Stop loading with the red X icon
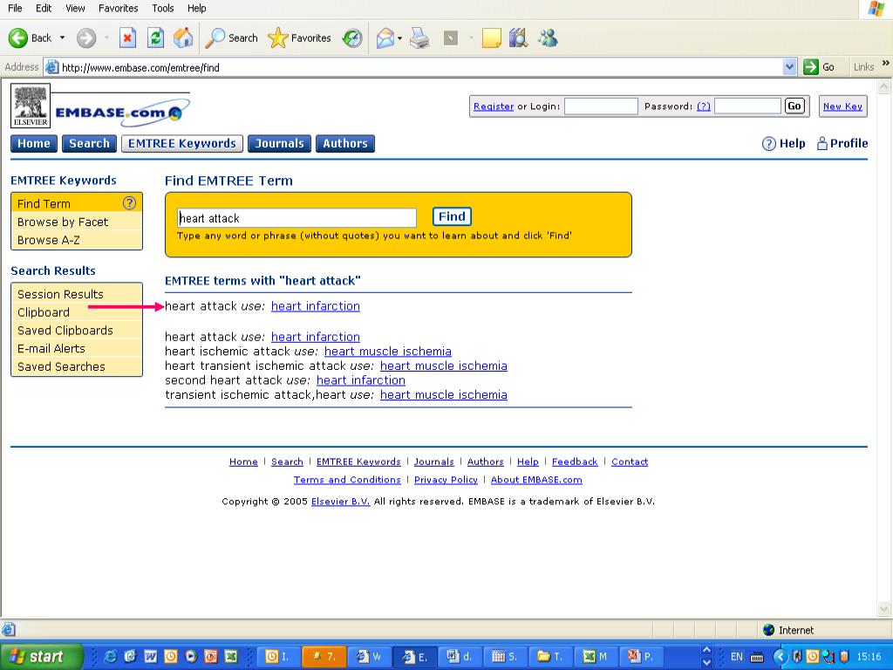This screenshot has height=670, width=893. (127, 38)
